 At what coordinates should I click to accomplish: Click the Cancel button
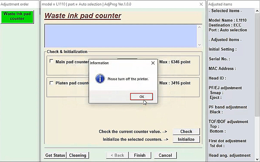[x=165, y=155]
